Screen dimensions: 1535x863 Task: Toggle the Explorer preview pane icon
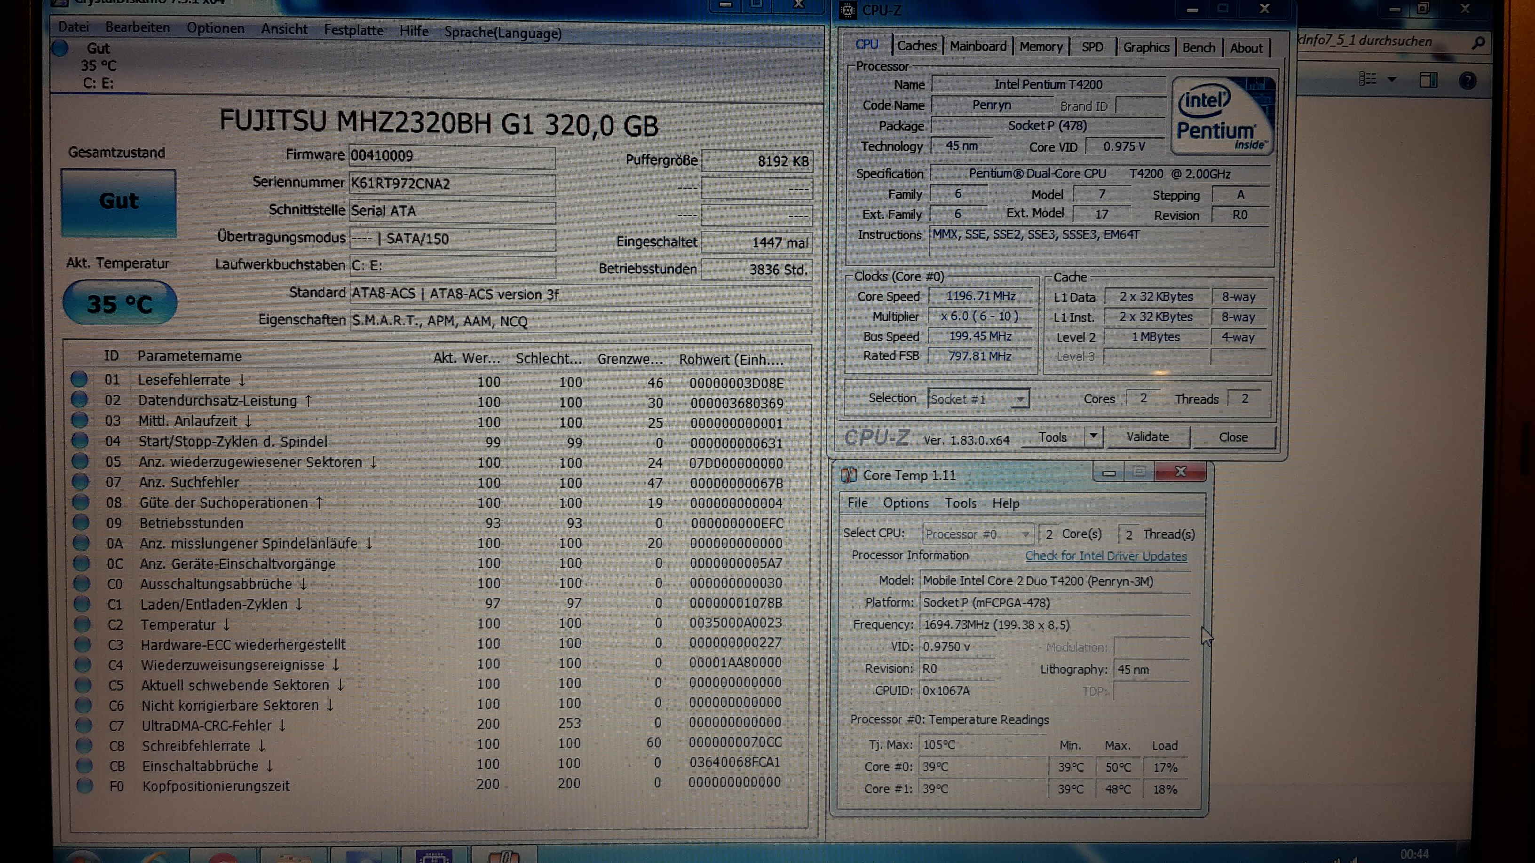coord(1428,80)
